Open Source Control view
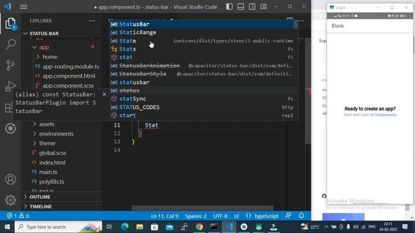This screenshot has height=233, width=415. pyautogui.click(x=10, y=65)
